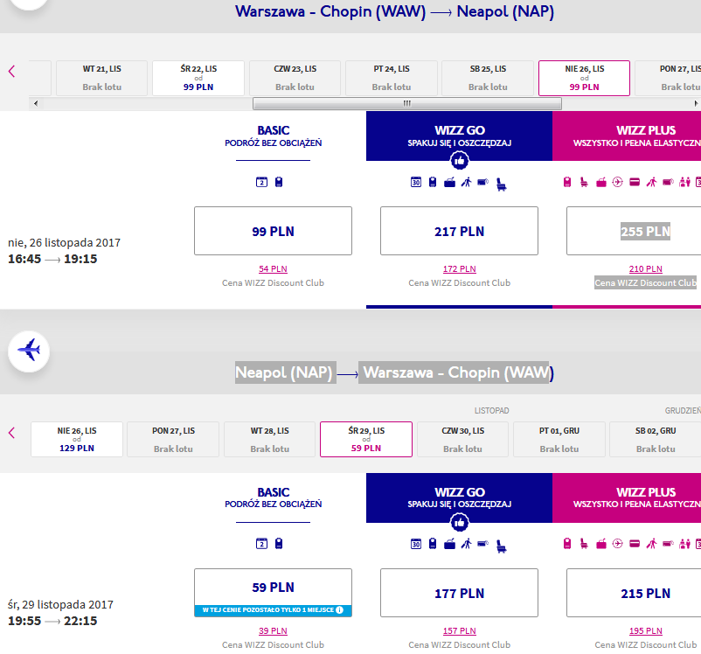Screen dimensions: 701x654
Task: Choose the return BASIC fare for 59 PLN
Action: pos(274,593)
